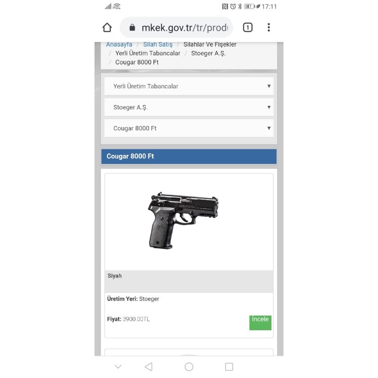
Task: Expand the Stoeger A.Ş. manufacturer dropdown
Action: 189,107
